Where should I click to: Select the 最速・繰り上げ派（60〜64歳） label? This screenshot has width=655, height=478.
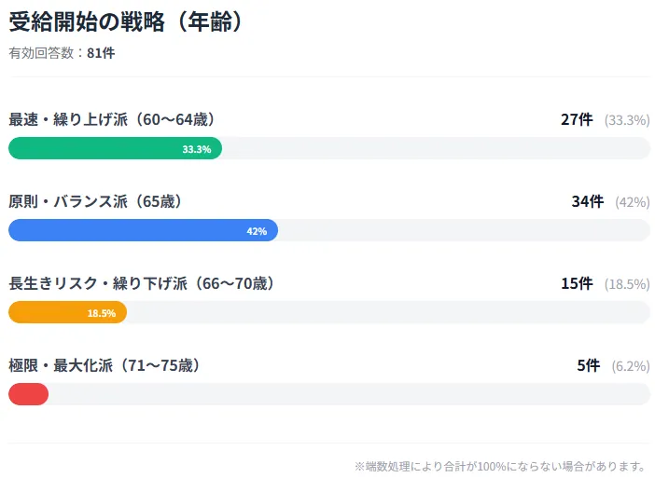pos(113,120)
